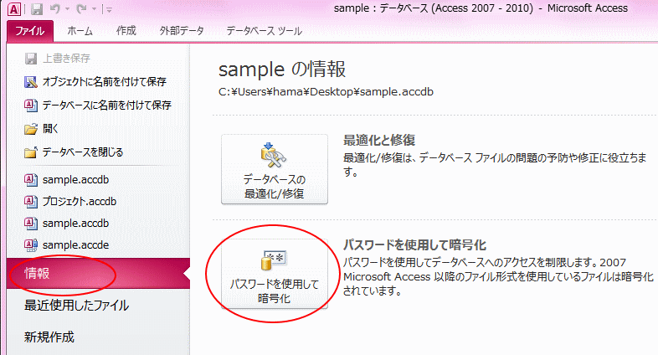
Task: Select the 情報 section in sidebar
Action: click(98, 274)
